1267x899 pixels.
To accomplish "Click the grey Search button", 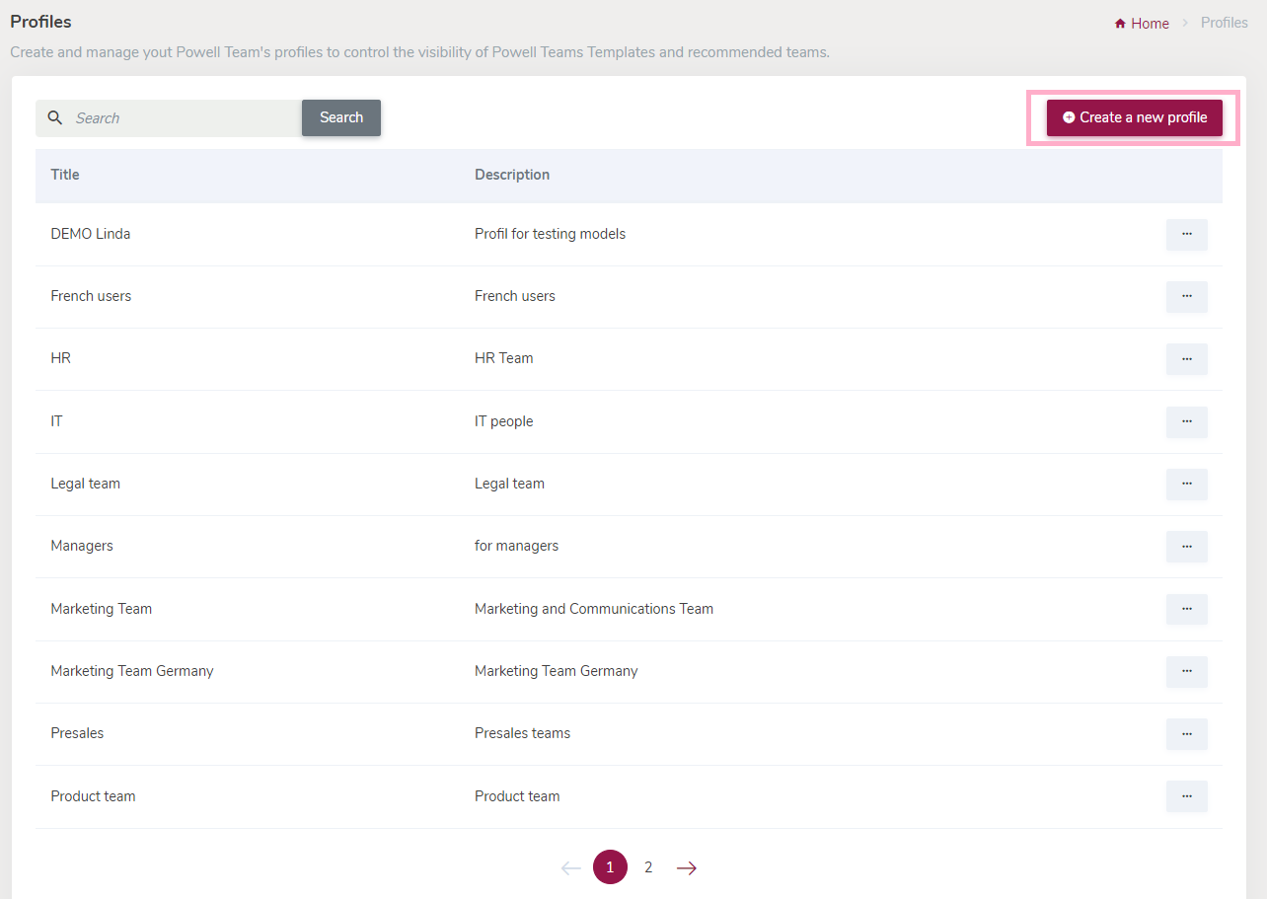I will point(341,117).
